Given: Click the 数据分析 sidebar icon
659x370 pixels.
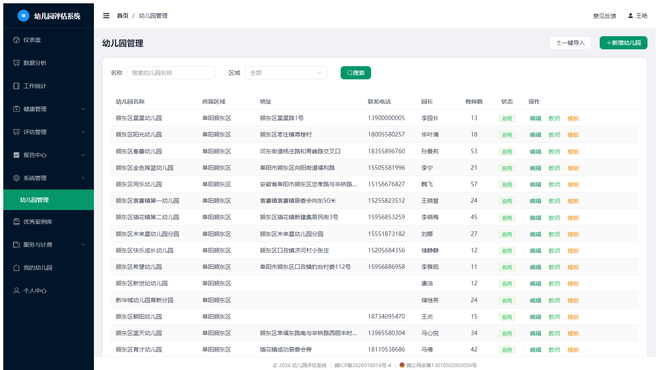Looking at the screenshot, I should [16, 63].
